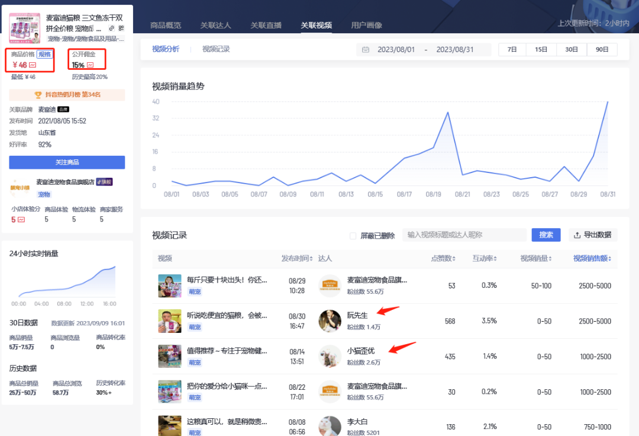Open the video thumbnail for 每斤只要十块出头

point(170,286)
